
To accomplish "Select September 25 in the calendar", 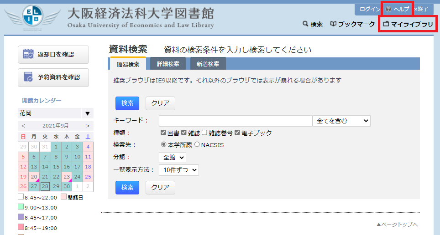I will point(88,177).
